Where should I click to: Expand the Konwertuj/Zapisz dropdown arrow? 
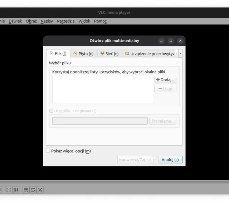(x=155, y=160)
